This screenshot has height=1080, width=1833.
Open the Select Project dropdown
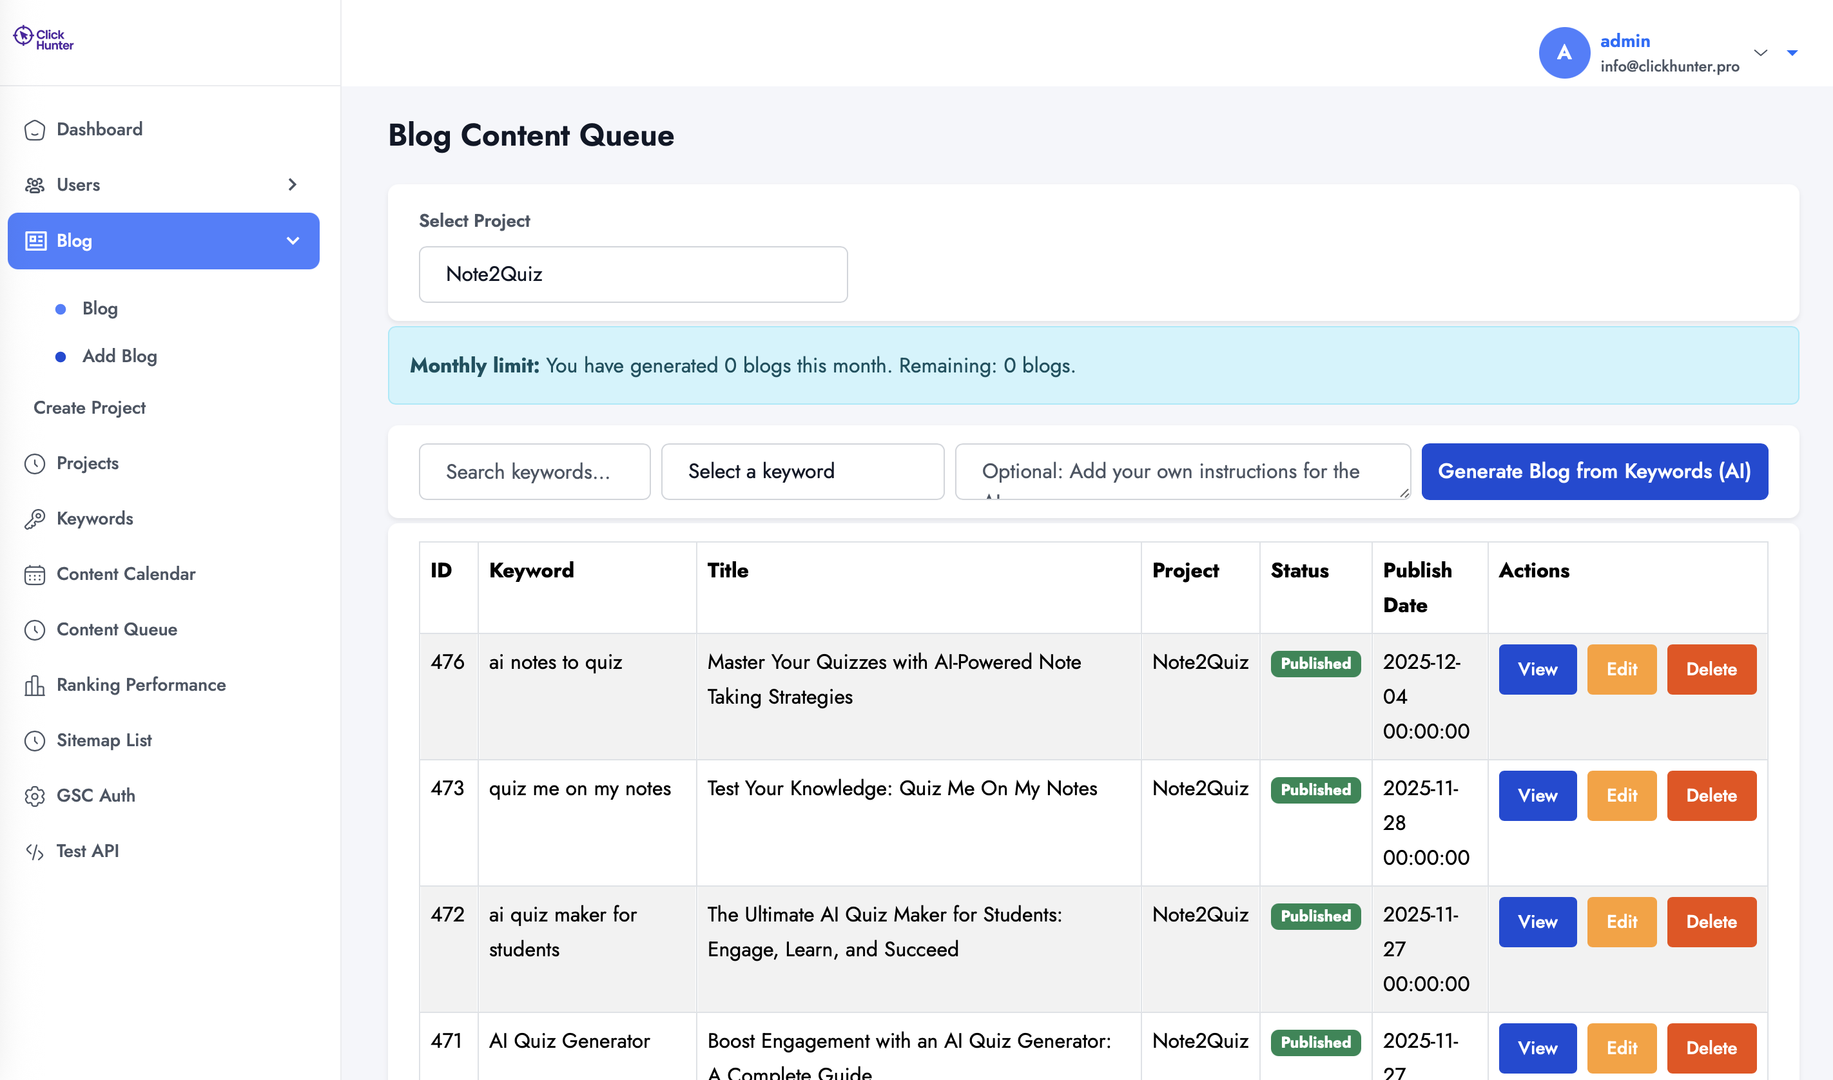click(632, 275)
